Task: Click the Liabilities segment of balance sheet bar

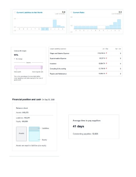Action: pyautogui.click(x=34, y=129)
